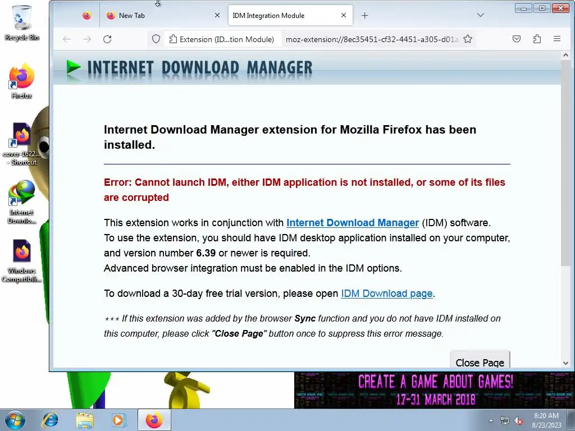Open Windows Explorer from the taskbar
Screen dimensions: 575x431
coord(84,420)
